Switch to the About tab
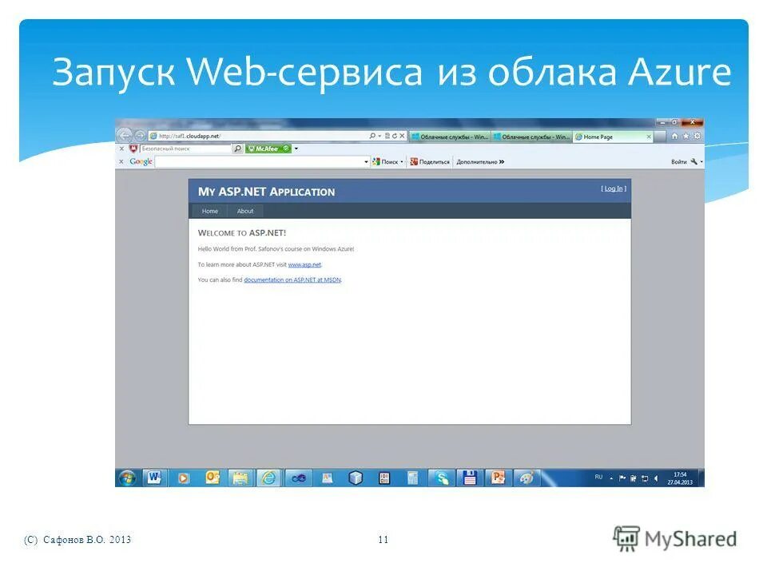The height and width of the screenshot is (575, 767). pyautogui.click(x=245, y=211)
